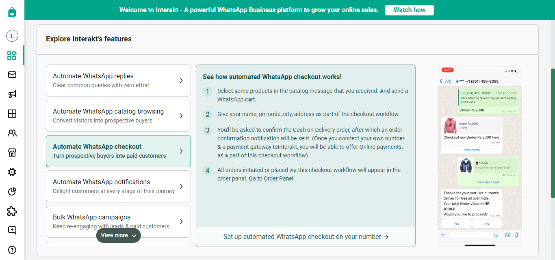The image size is (555, 260).
Task: Click the camera icon in the phone preview
Action: point(507,235)
